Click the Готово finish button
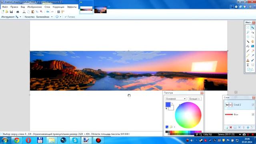Screen dimensions: 256x144 click(x=70, y=17)
